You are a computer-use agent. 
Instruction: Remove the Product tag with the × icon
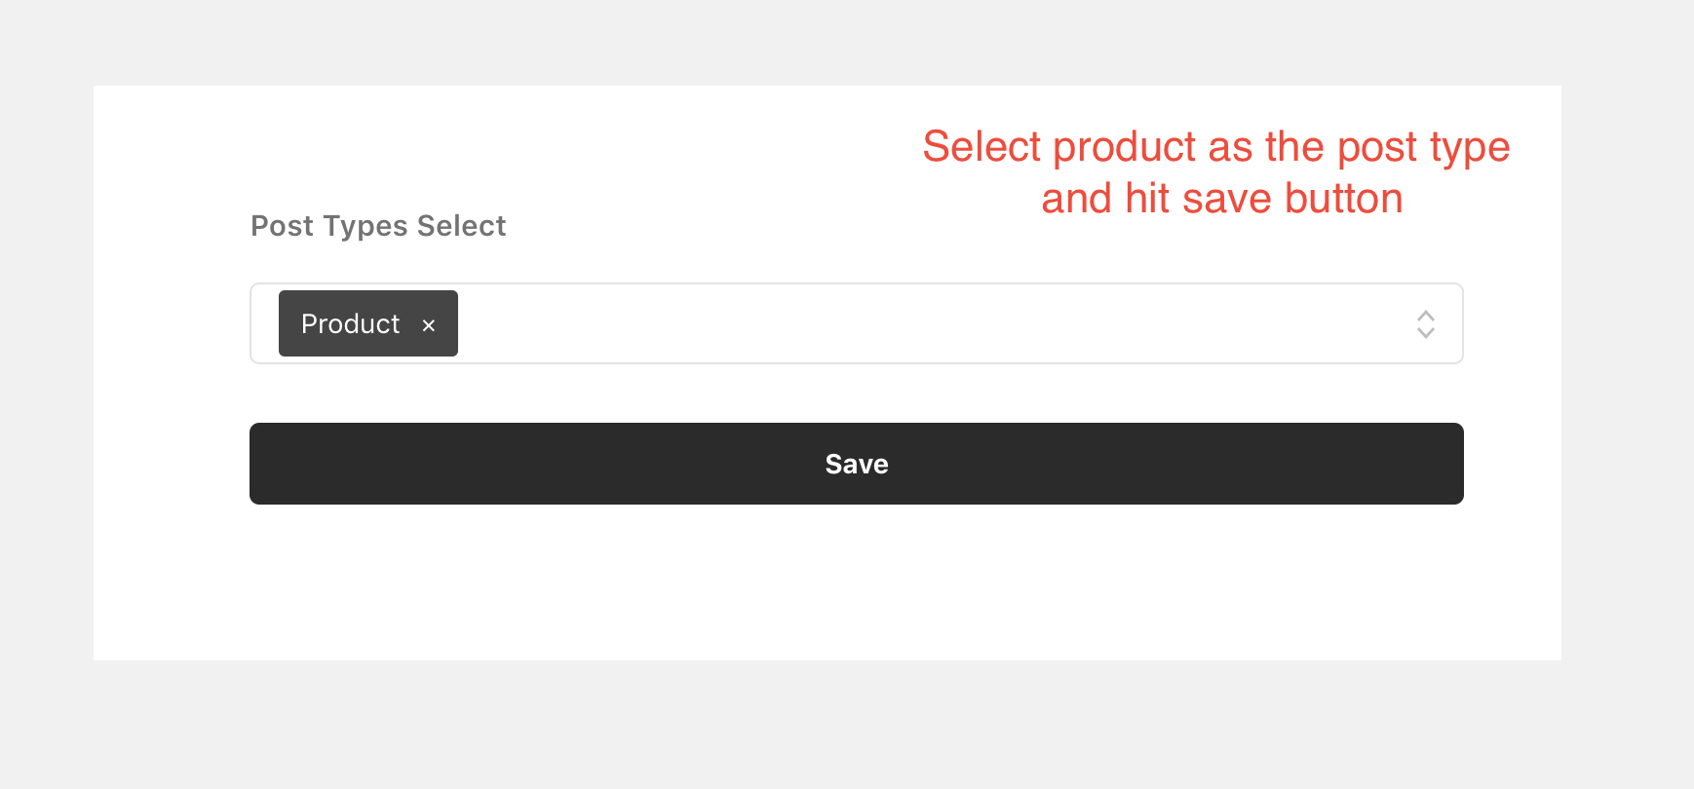click(x=428, y=325)
